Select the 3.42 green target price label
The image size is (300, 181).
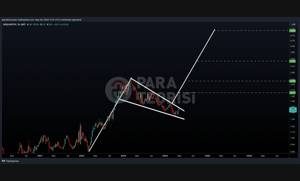(293, 61)
